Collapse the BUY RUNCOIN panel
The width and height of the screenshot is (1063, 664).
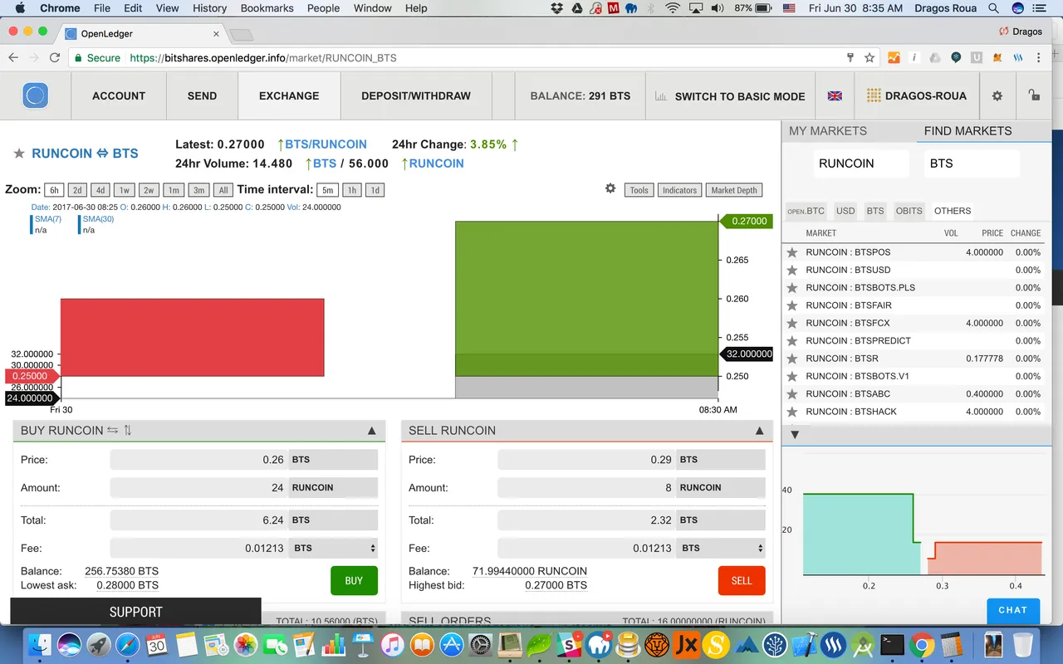[x=371, y=431]
